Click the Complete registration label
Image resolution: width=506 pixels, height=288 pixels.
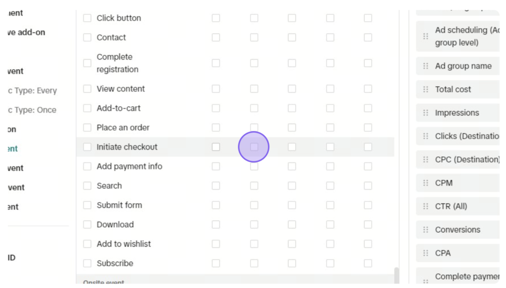click(x=118, y=63)
